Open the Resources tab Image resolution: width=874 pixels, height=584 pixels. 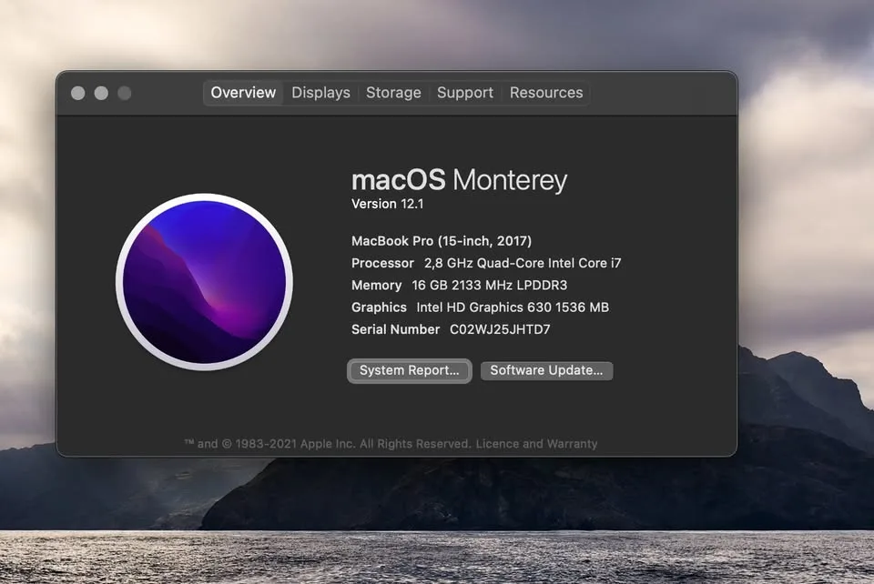coord(545,93)
